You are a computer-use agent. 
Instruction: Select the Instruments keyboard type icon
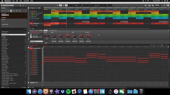(x=11, y=11)
